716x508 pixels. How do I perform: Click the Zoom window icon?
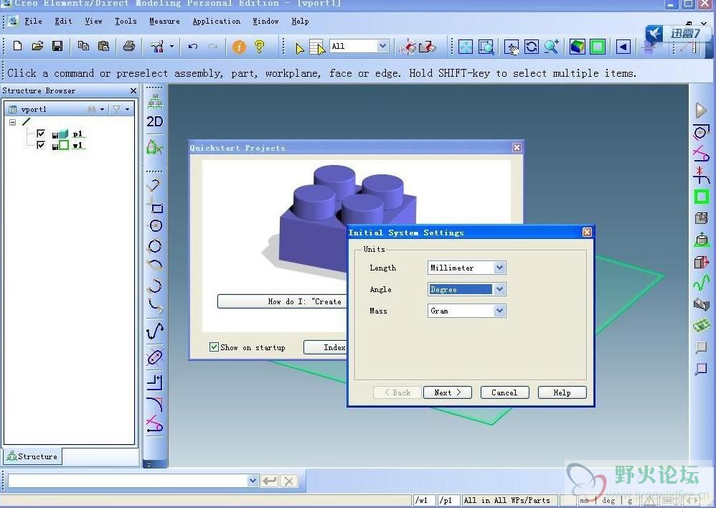click(x=486, y=47)
